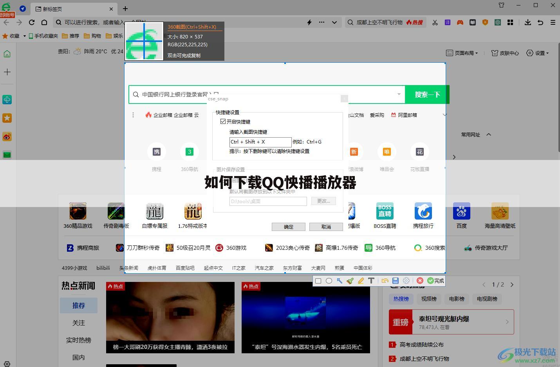
Task: Open 收藏 bookmarks dropdown arrow
Action: 24,36
